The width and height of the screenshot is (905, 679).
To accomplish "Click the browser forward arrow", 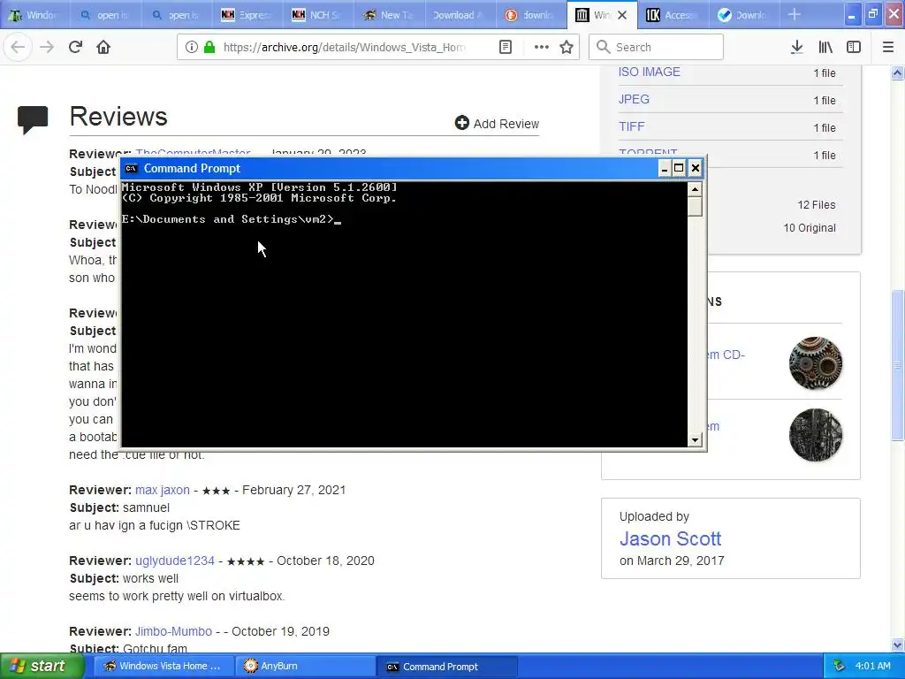I will pos(47,48).
